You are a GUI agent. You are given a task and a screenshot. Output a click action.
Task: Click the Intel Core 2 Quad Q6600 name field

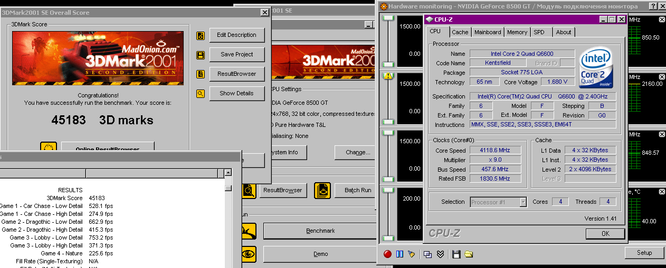click(522, 54)
